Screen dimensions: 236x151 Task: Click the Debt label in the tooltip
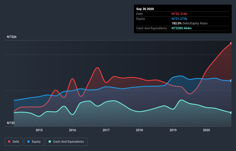pos(139,14)
